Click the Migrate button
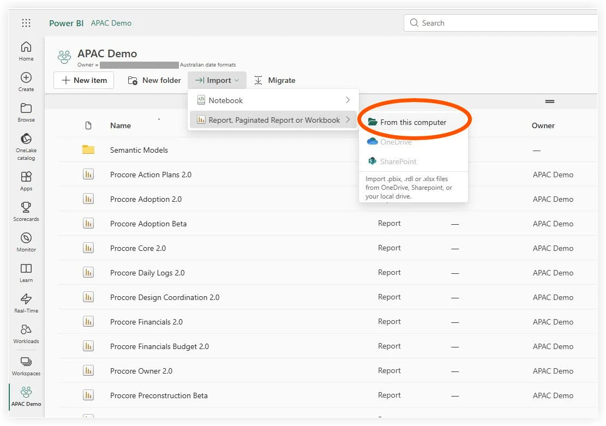 pyautogui.click(x=275, y=80)
